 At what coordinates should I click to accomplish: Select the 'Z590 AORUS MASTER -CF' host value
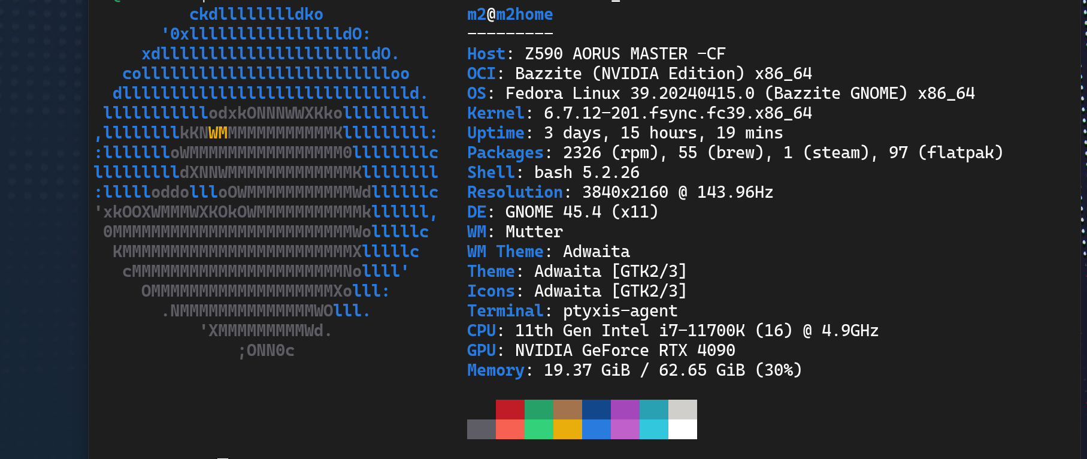click(x=625, y=54)
